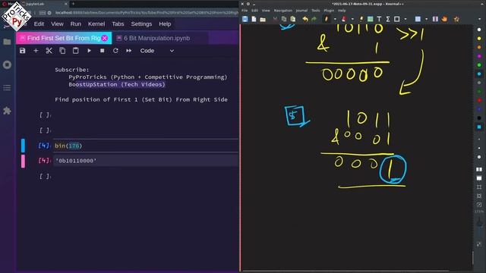Copy selected cells in Jupyter toolbar

pyautogui.click(x=62, y=51)
